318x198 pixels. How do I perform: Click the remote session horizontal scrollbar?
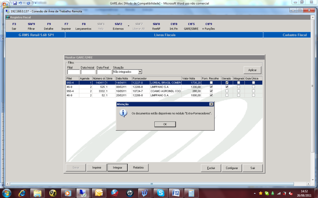tap(152, 184)
